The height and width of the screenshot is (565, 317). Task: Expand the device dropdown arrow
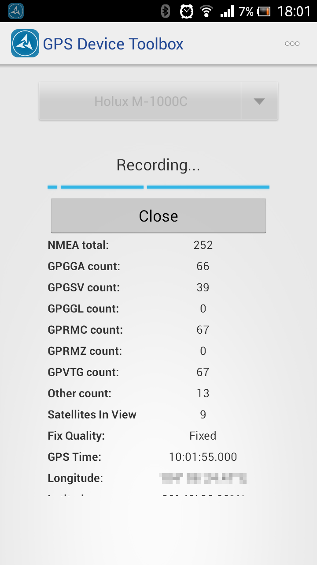(259, 101)
